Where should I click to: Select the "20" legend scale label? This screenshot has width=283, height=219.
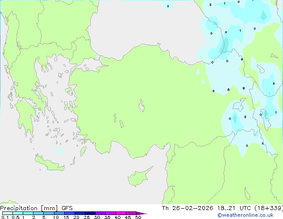(76, 217)
